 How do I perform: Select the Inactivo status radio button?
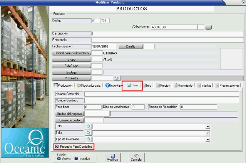pyautogui.click(x=75, y=158)
